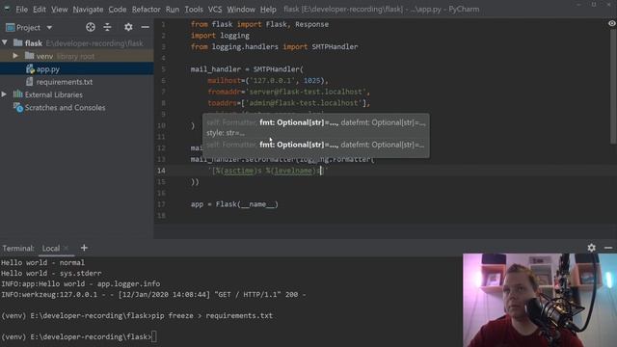The image size is (617, 347).
Task: Open the Code menu
Action: click(118, 9)
